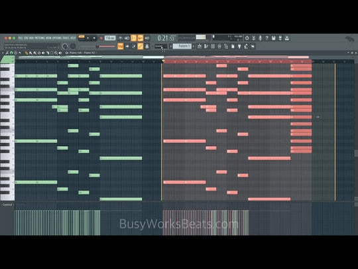Open the piano roll options arrow menu
Screen dimensions: 358x269
click(3, 53)
